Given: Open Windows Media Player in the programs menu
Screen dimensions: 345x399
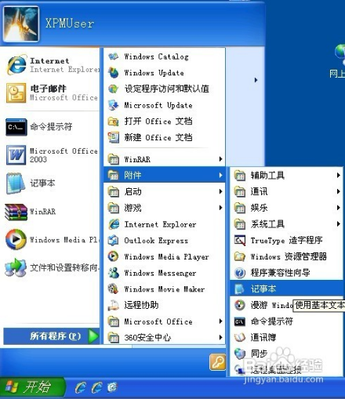Looking at the screenshot, I should point(164,256).
